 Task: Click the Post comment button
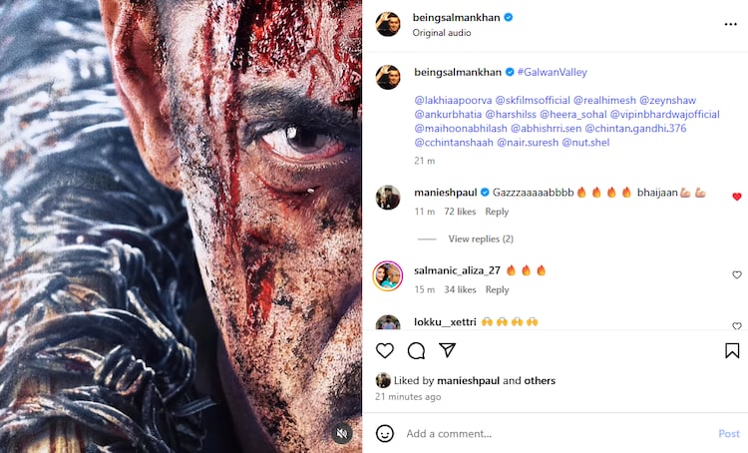point(729,434)
